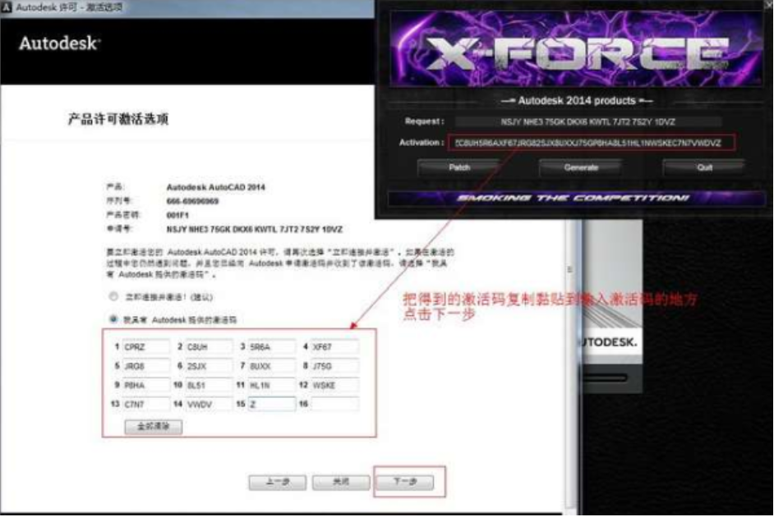Click the Generate button in X-Force window

coord(581,167)
